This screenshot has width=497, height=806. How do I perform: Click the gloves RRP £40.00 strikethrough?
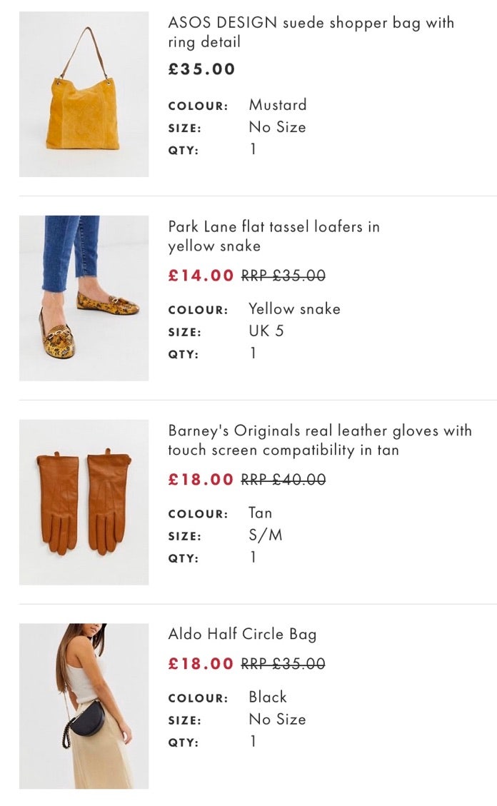pyautogui.click(x=283, y=480)
